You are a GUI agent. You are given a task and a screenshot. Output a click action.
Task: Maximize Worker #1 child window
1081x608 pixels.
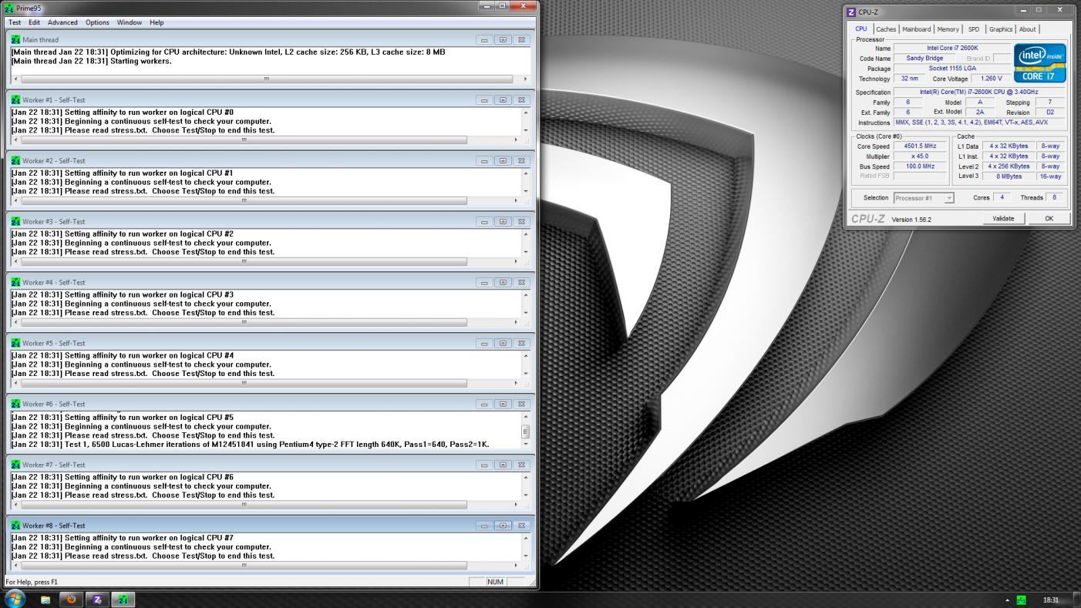click(x=503, y=100)
